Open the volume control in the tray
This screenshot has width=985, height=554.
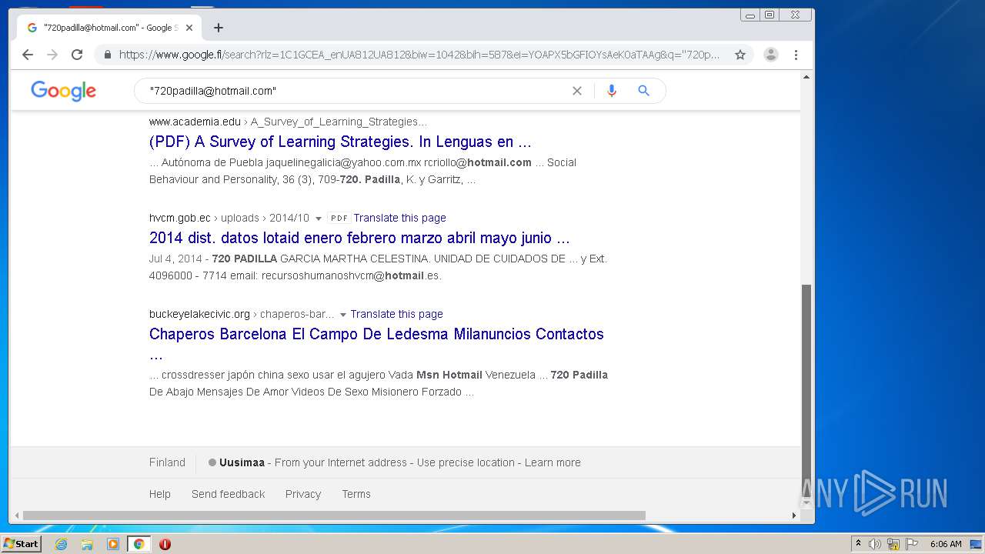[875, 544]
